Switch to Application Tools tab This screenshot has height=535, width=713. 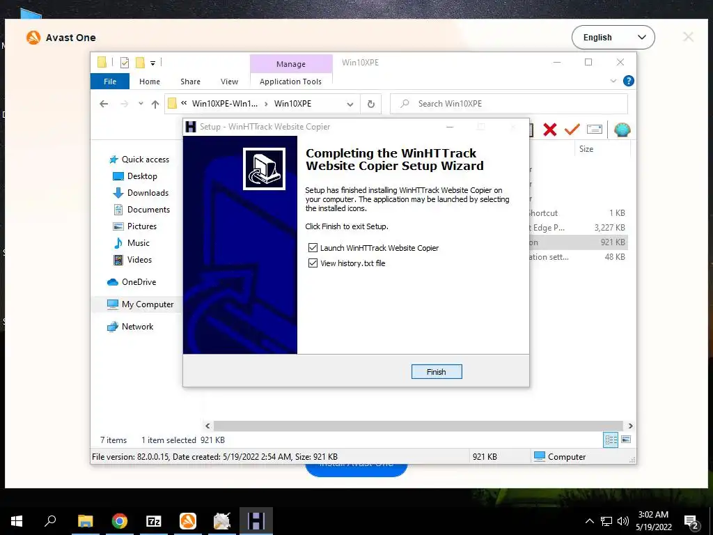point(290,82)
